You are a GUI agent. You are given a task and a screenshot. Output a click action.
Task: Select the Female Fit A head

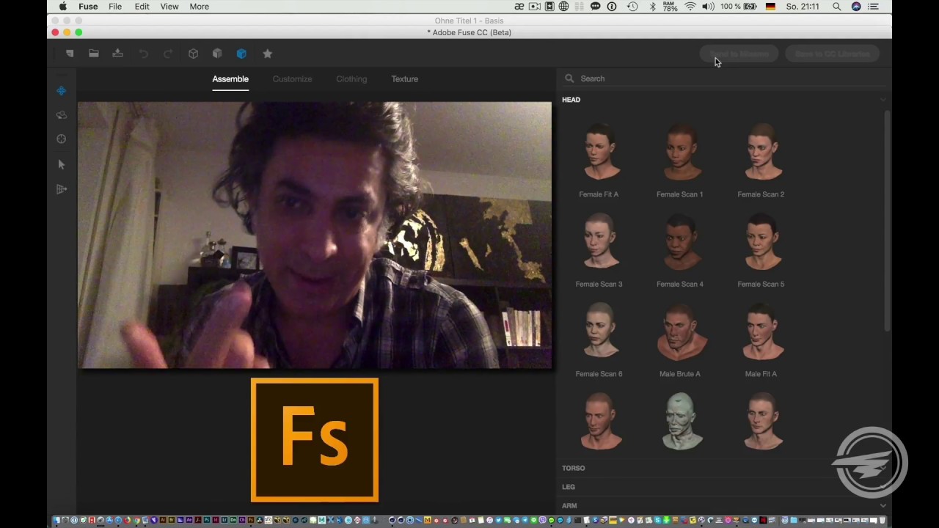(600, 153)
